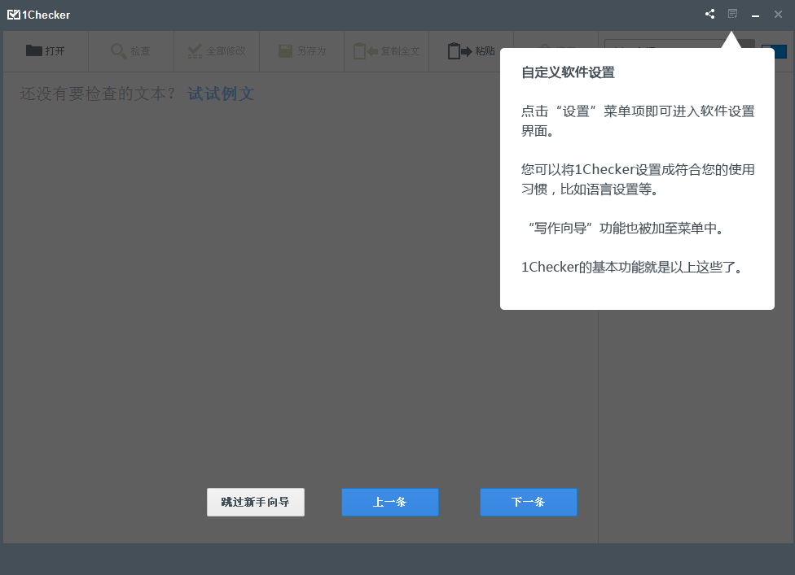Minimize the 1Checker window
The image size is (795, 575).
click(756, 15)
